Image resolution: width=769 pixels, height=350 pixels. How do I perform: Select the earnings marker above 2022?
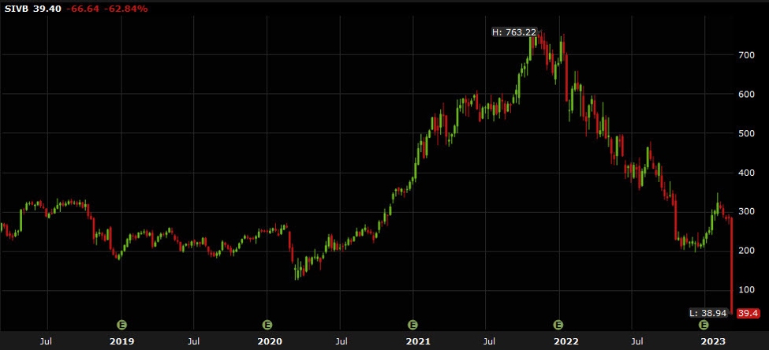(x=558, y=324)
